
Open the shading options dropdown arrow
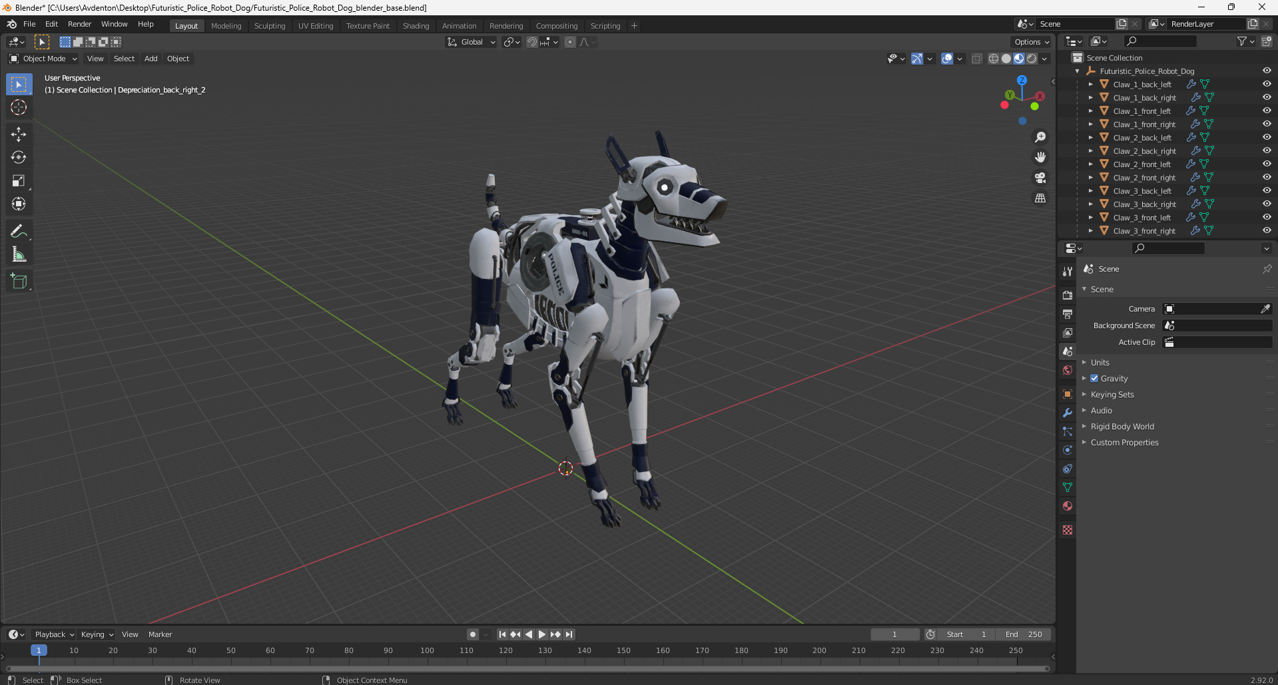1044,59
